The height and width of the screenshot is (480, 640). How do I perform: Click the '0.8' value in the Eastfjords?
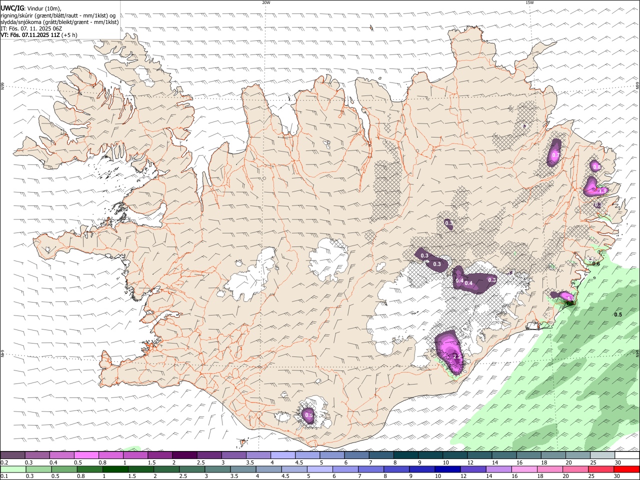(x=596, y=167)
